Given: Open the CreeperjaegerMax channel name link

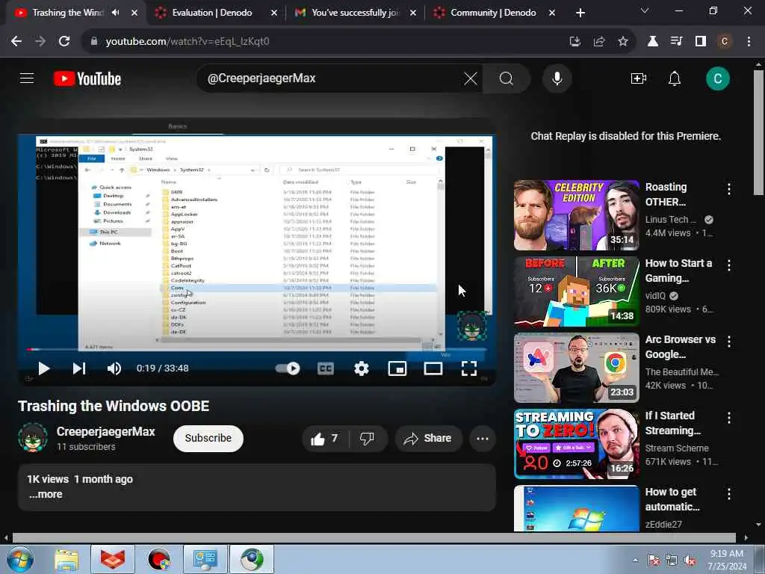Looking at the screenshot, I should [106, 431].
